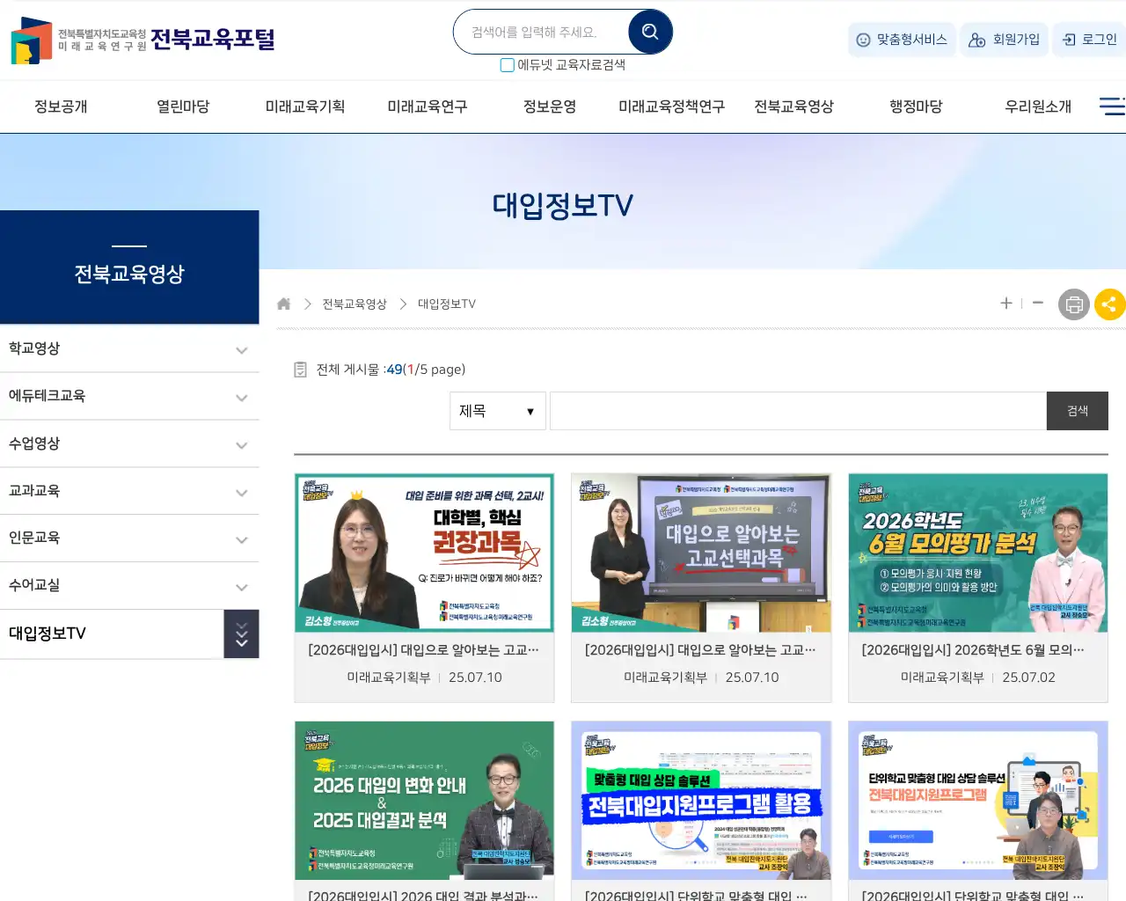This screenshot has width=1126, height=901.
Task: Increase font size with plus icon
Action: click(x=1006, y=303)
